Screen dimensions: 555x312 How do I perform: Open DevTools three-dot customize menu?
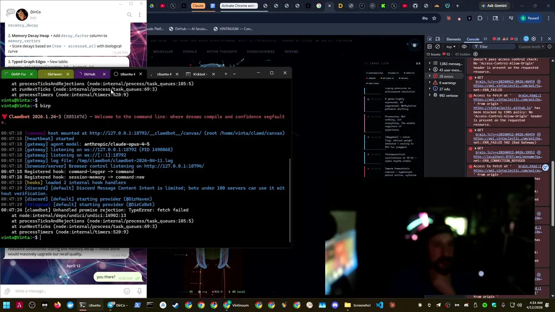tap(541, 39)
